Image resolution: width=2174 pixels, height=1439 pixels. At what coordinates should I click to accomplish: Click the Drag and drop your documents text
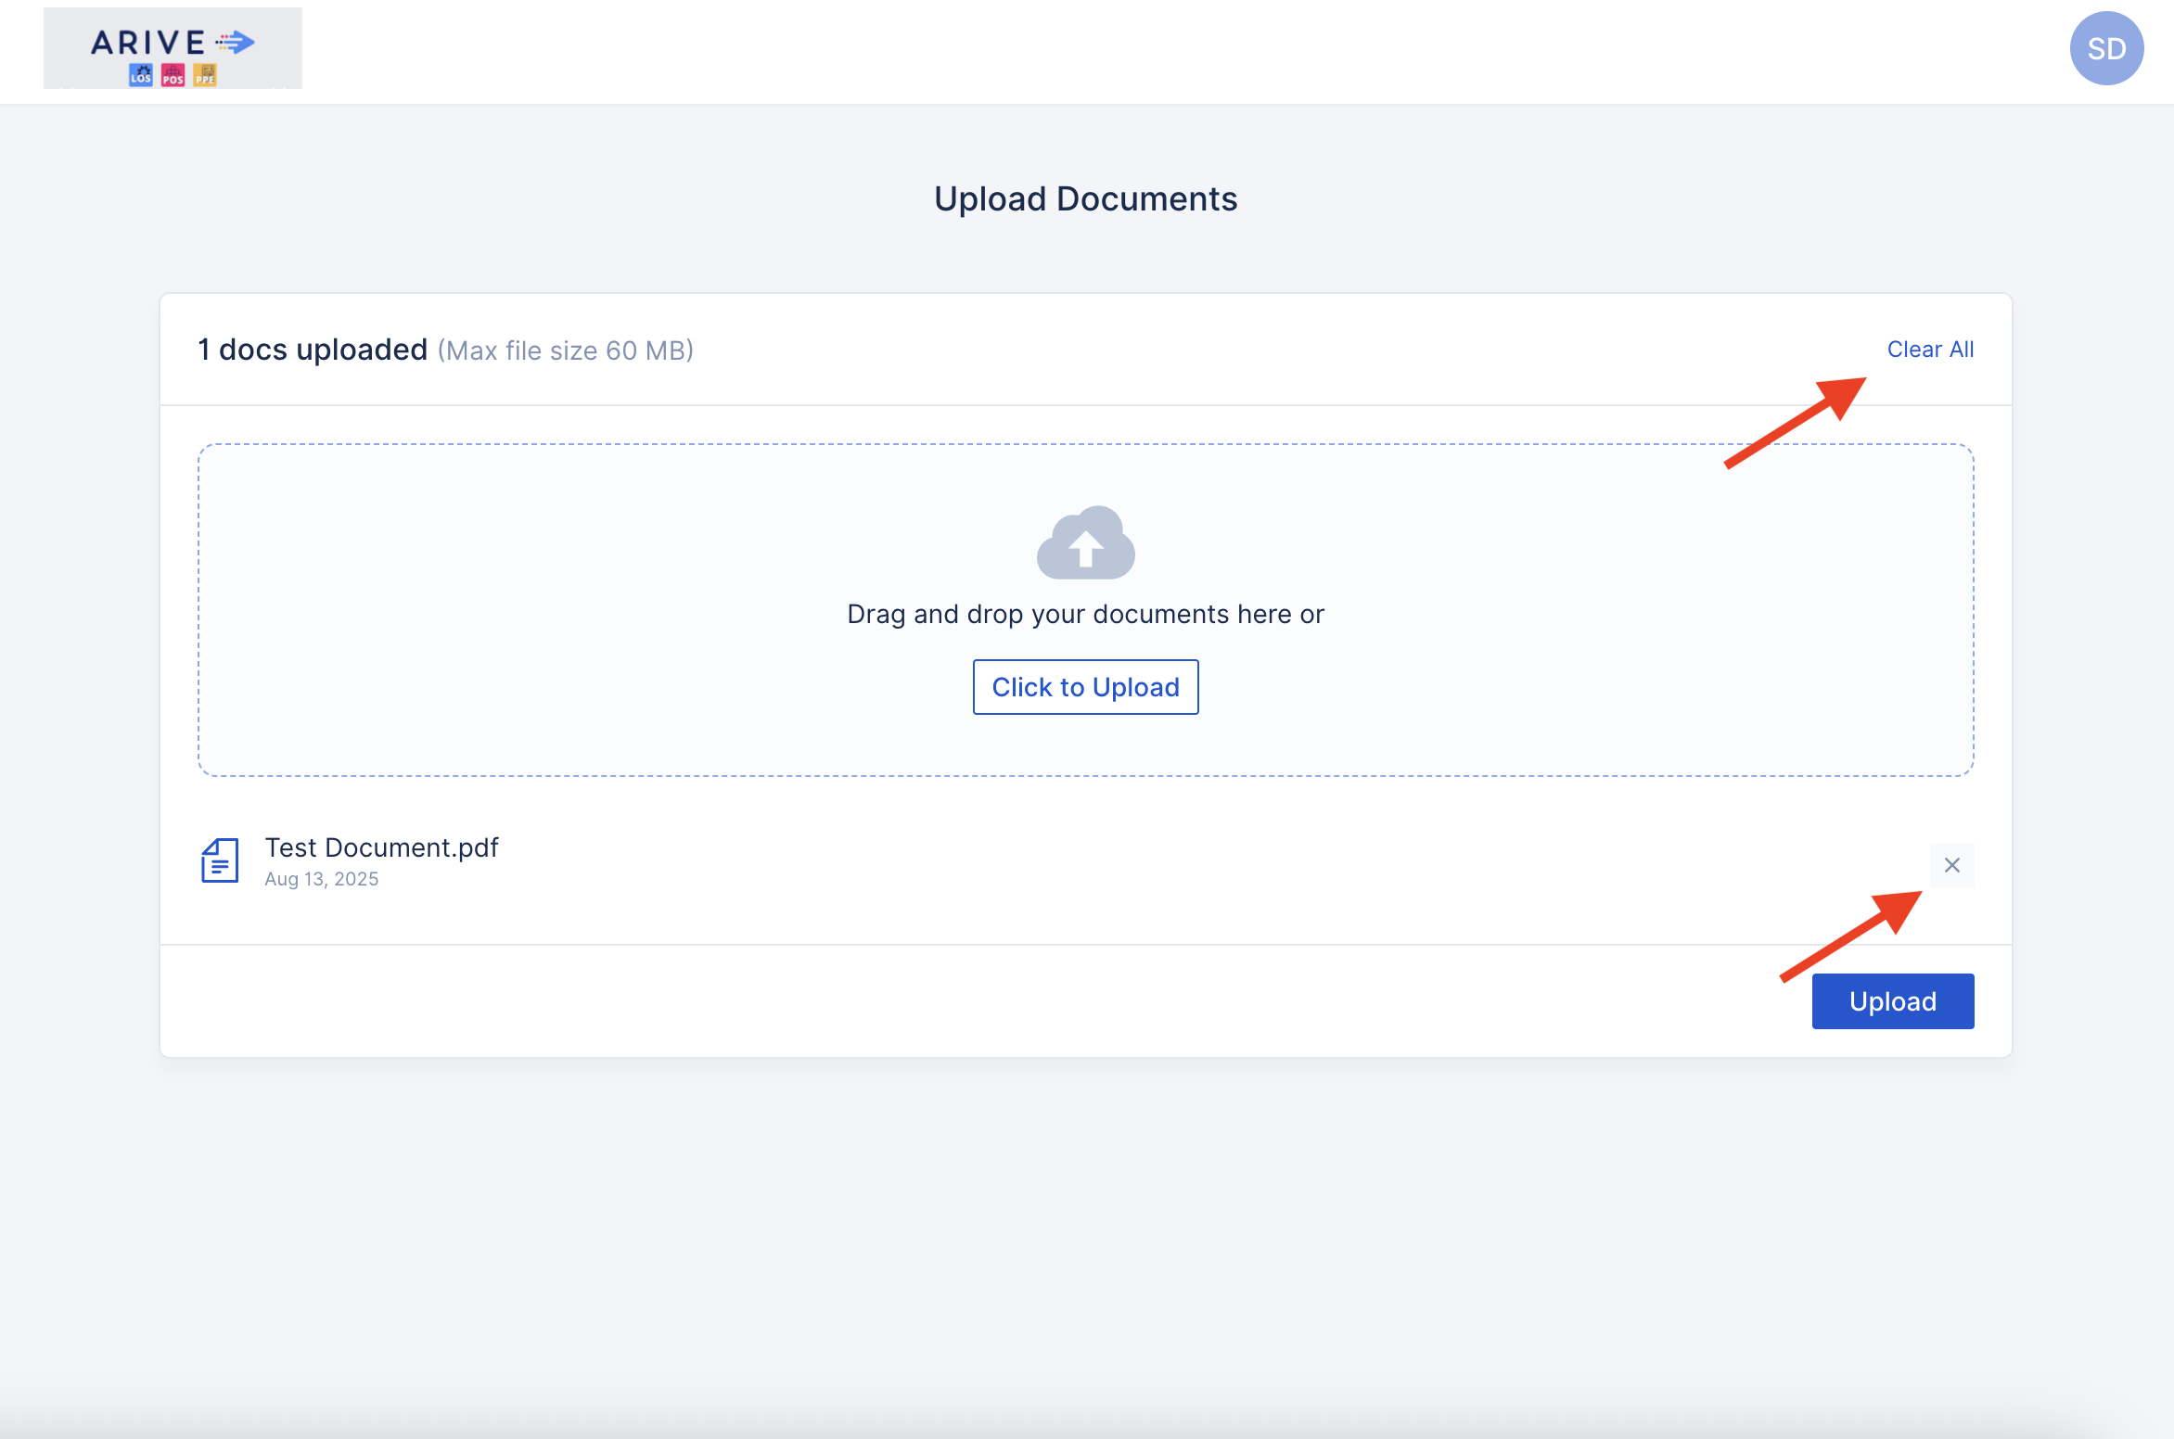coord(1085,614)
